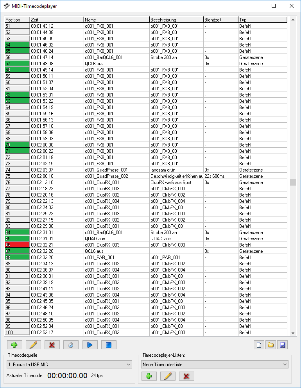Open the Timecodequelle dropdown showing Focusrite USB MIDI

point(69,365)
